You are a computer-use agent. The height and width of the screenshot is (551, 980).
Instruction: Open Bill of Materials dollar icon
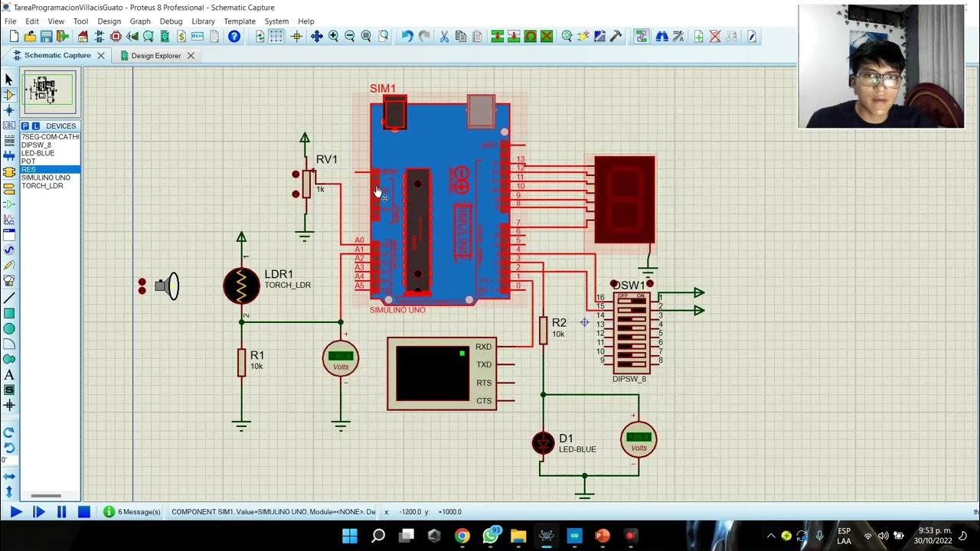(181, 36)
